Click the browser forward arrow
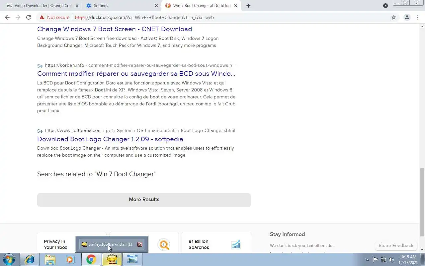 [18, 17]
